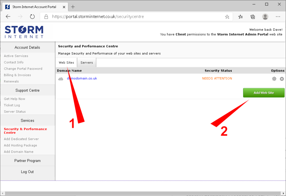Check Server Status
Viewport: 286px width, 196px height.
coord(15,112)
